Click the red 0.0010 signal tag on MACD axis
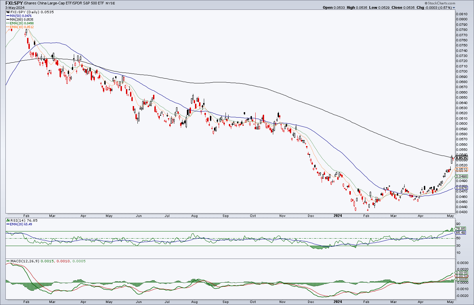 pyautogui.click(x=462, y=276)
